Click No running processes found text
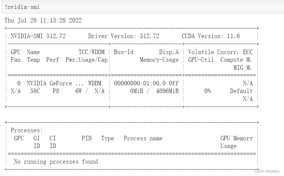This screenshot has height=176, width=284. [56, 162]
